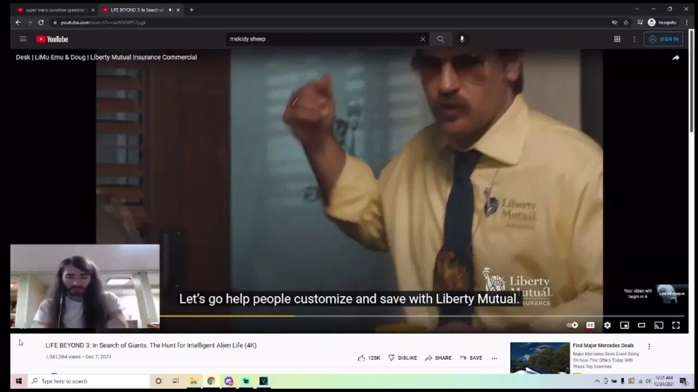
Task: Reload the current page
Action: pos(41,22)
